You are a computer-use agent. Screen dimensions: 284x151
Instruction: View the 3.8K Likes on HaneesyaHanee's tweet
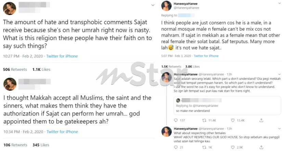(192, 66)
